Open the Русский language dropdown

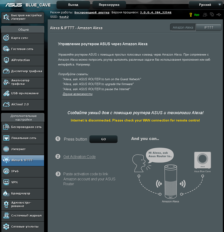click(x=206, y=5)
